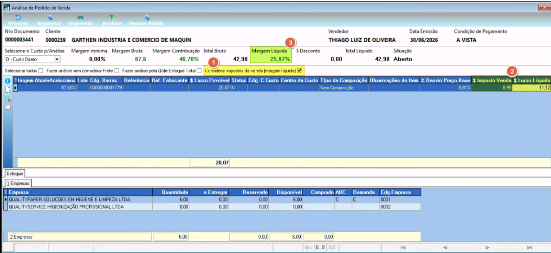Click the Status column header
Screen dimensions: 551x253
pyautogui.click(x=239, y=80)
